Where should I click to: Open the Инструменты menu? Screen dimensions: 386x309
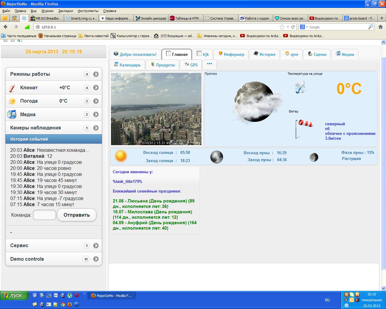coord(88,11)
